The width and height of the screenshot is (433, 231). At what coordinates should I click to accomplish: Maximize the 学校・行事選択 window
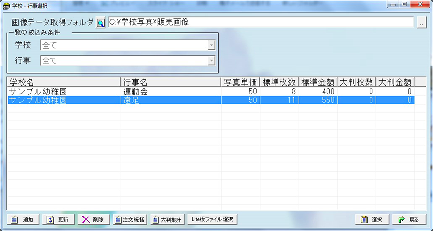click(x=404, y=4)
